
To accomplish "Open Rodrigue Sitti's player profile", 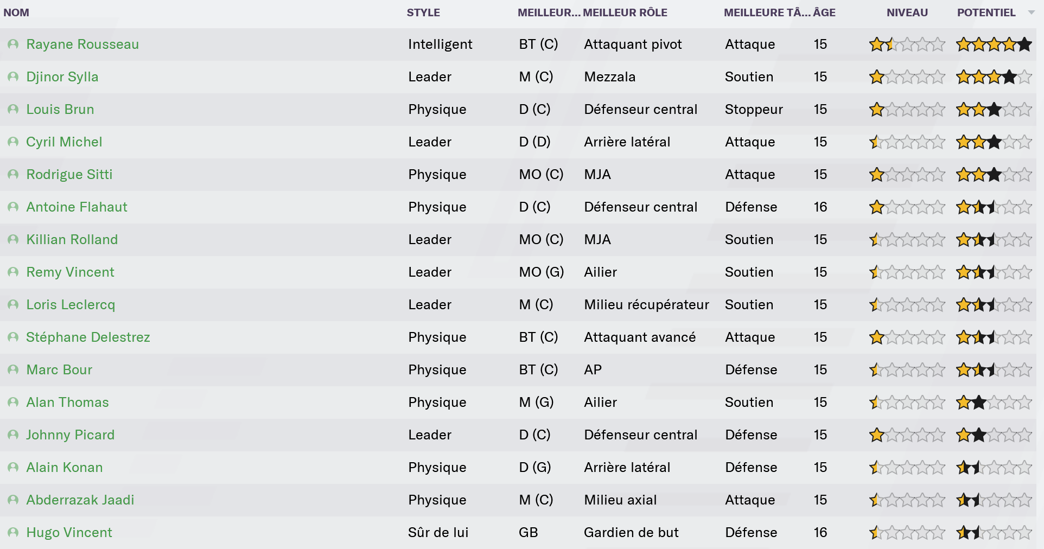I will 69,175.
